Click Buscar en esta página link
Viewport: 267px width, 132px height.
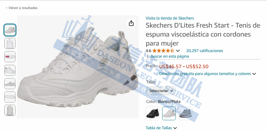[x=170, y=56]
